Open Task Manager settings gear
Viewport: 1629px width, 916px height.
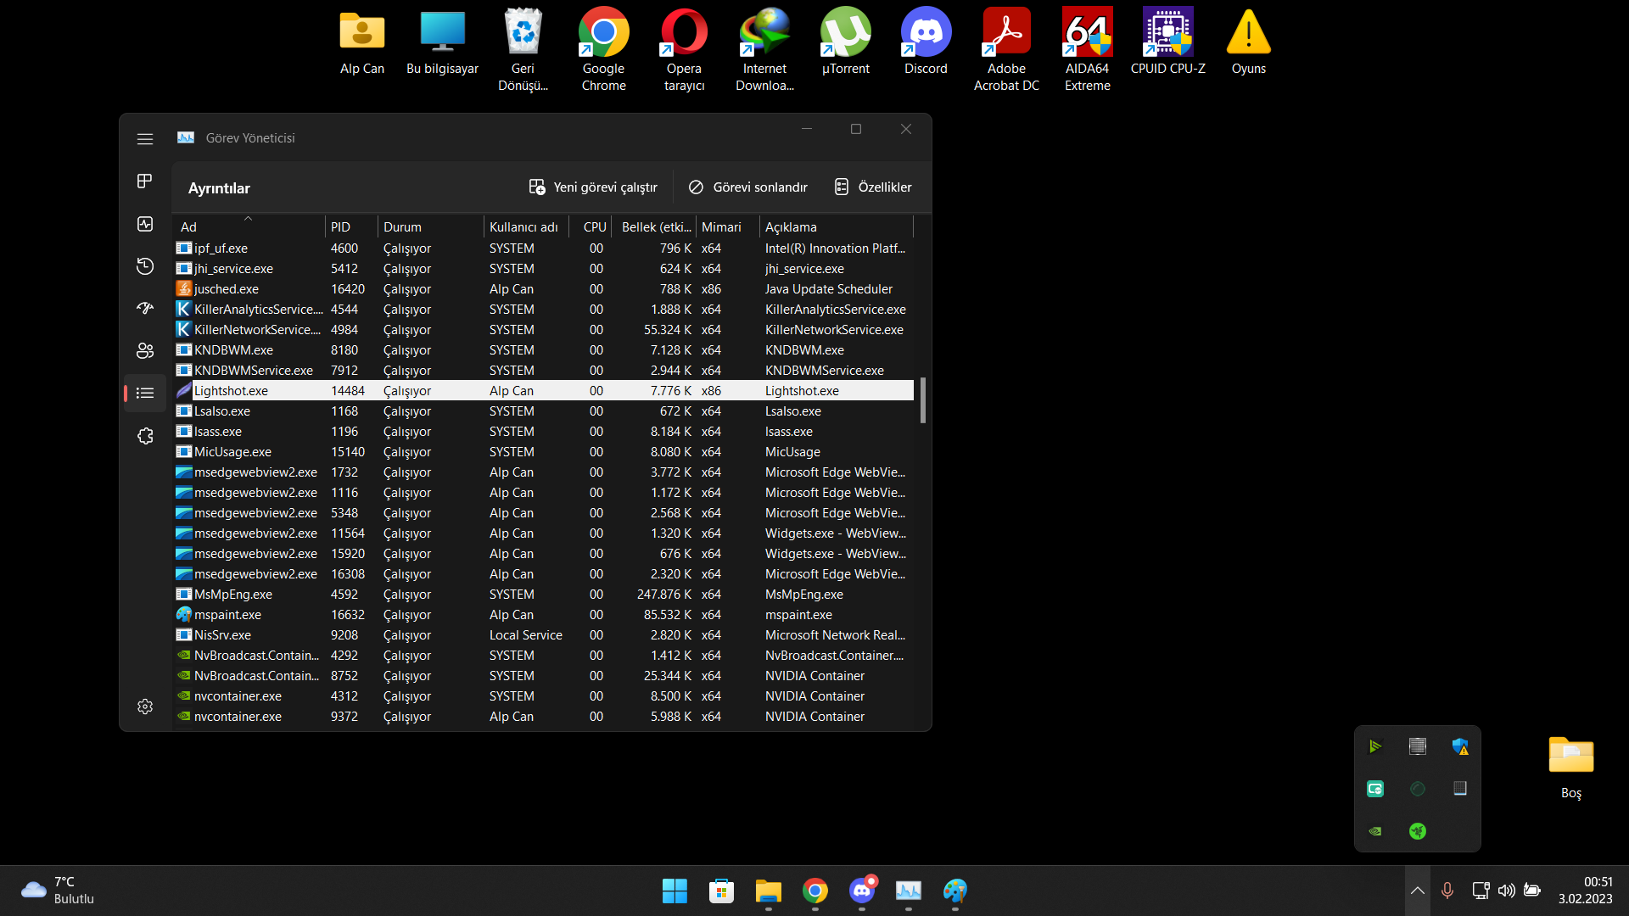click(x=144, y=707)
